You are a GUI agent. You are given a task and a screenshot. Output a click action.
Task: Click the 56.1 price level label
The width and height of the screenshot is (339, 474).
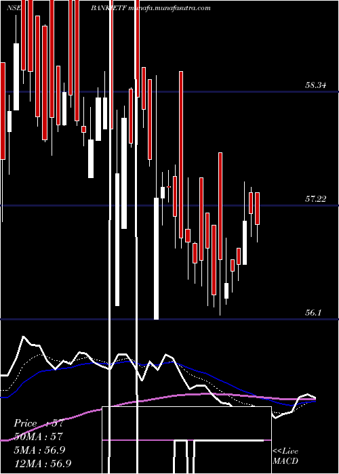[x=313, y=313]
